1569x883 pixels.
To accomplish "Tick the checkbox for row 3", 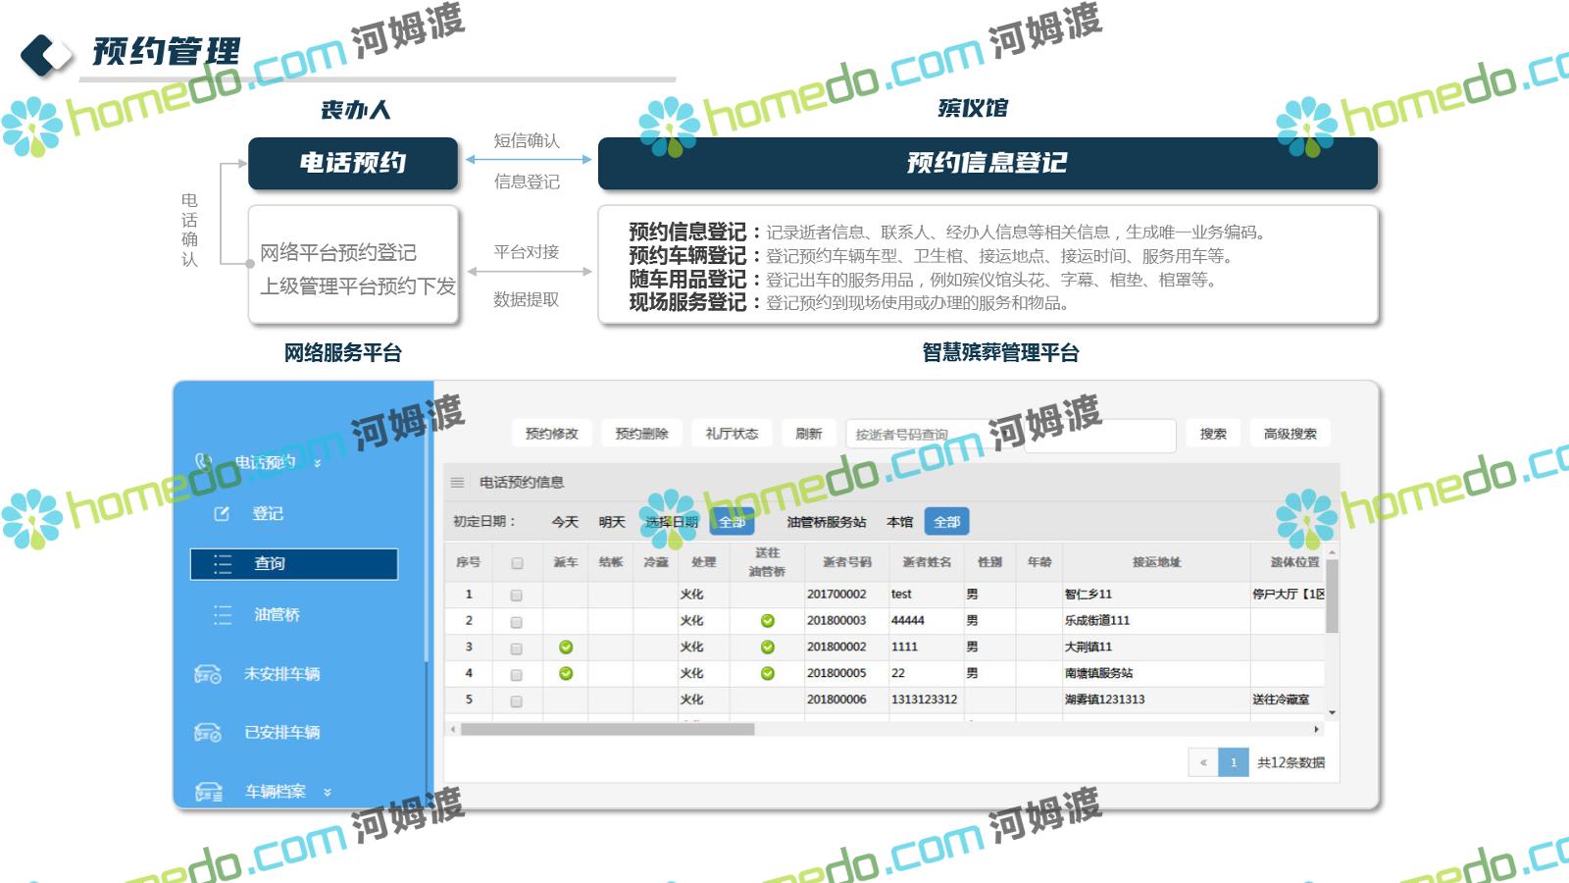I will (x=517, y=649).
